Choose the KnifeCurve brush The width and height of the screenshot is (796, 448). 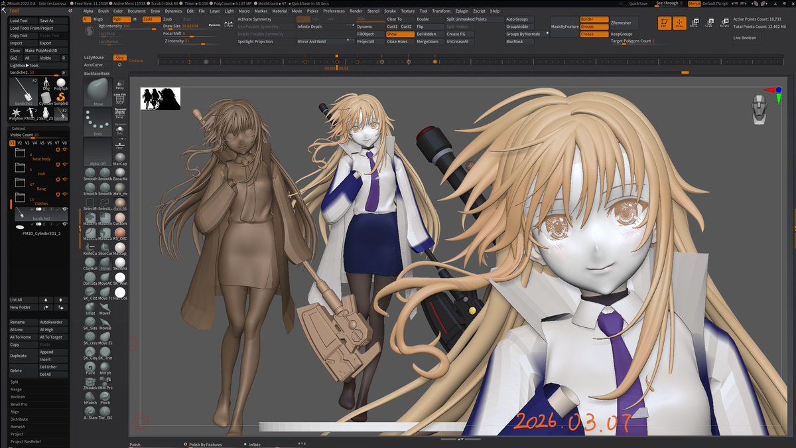[90, 248]
